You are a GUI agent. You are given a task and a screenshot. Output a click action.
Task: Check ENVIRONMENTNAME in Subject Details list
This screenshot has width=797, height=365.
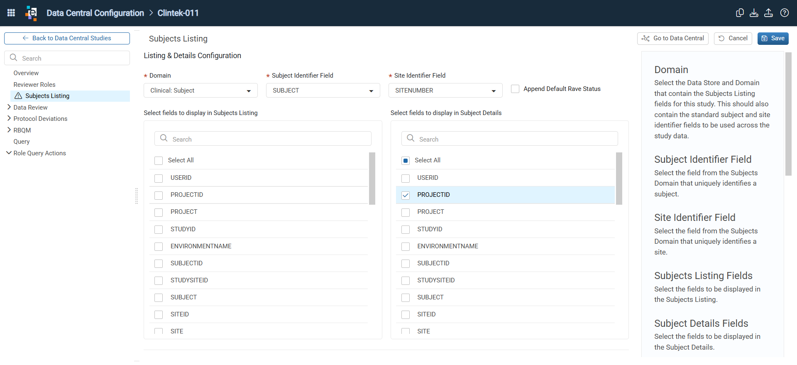point(406,247)
